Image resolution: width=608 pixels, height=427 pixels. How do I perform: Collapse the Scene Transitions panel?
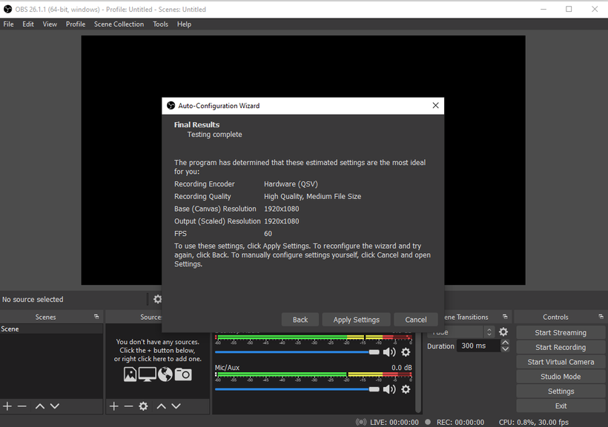point(503,317)
